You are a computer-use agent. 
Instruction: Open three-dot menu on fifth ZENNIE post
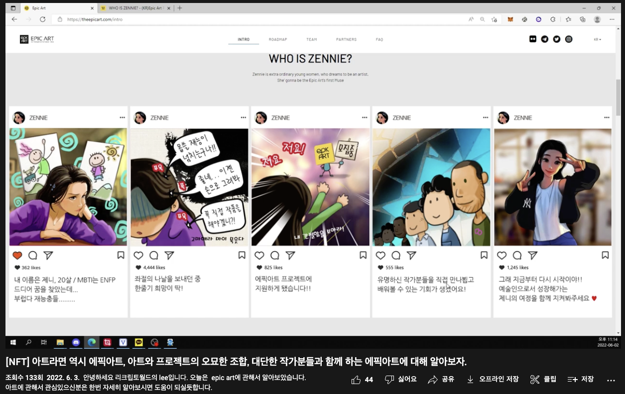click(x=607, y=117)
